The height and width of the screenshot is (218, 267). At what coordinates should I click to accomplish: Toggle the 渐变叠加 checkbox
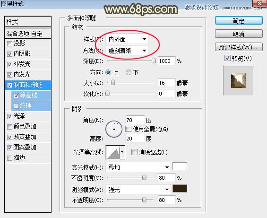(9, 137)
